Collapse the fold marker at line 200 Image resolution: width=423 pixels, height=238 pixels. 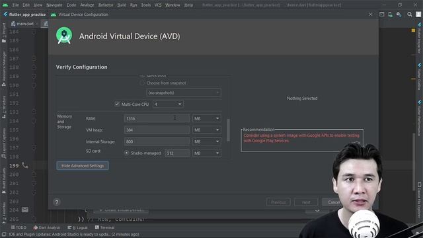pyautogui.click(x=34, y=175)
